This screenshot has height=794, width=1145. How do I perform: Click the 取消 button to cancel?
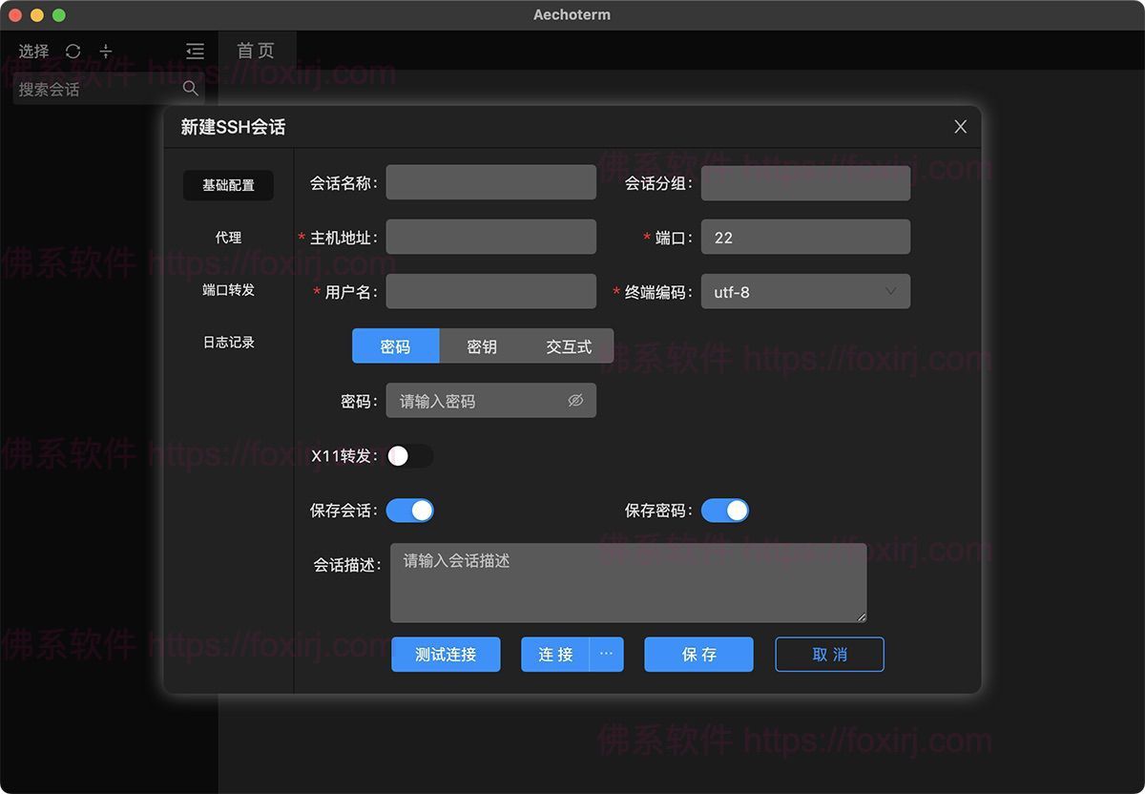829,655
